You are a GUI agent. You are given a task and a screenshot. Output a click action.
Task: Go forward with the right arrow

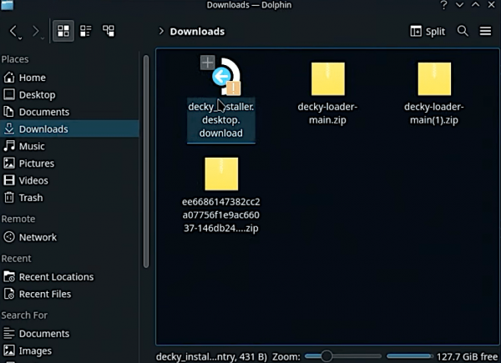(x=35, y=31)
